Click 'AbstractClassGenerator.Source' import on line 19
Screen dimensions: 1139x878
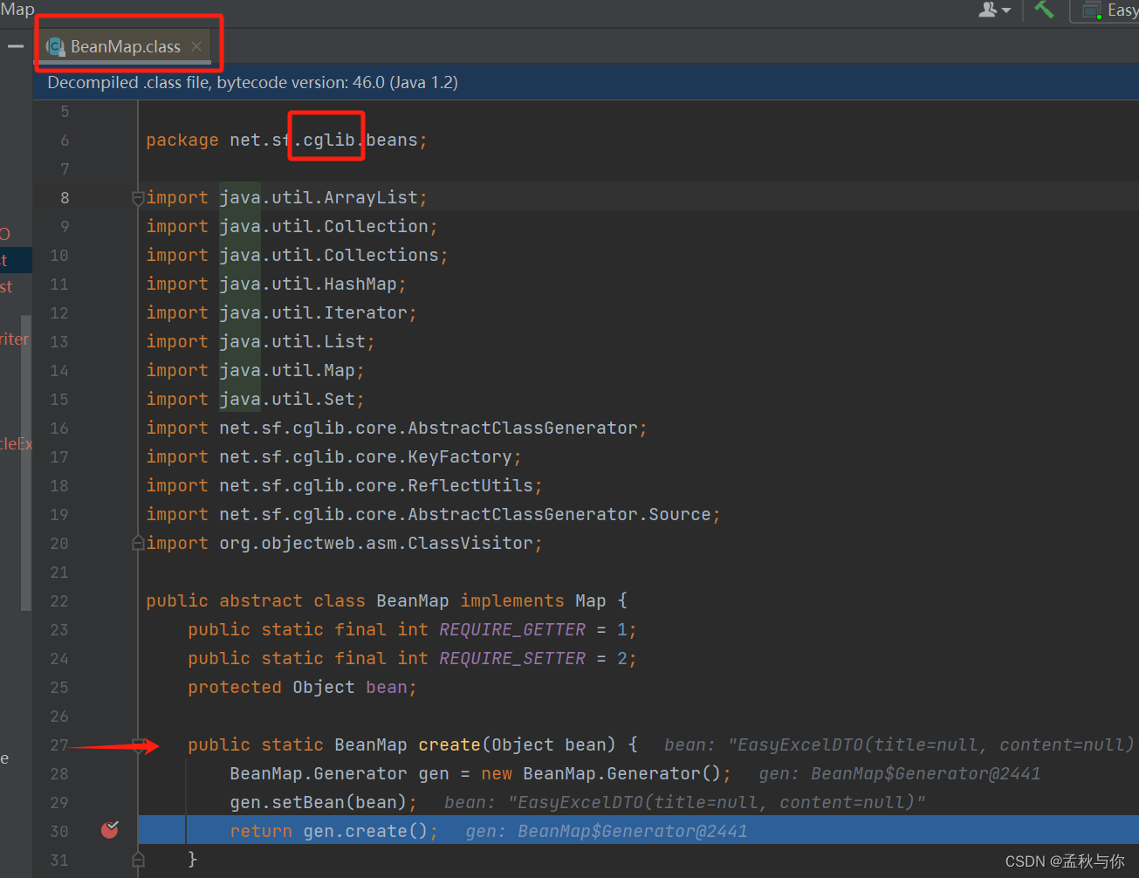point(559,514)
